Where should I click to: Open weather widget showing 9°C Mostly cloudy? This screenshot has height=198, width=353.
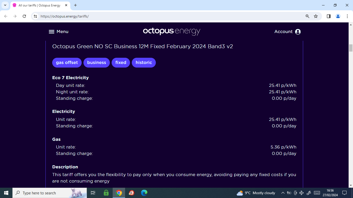click(x=256, y=193)
